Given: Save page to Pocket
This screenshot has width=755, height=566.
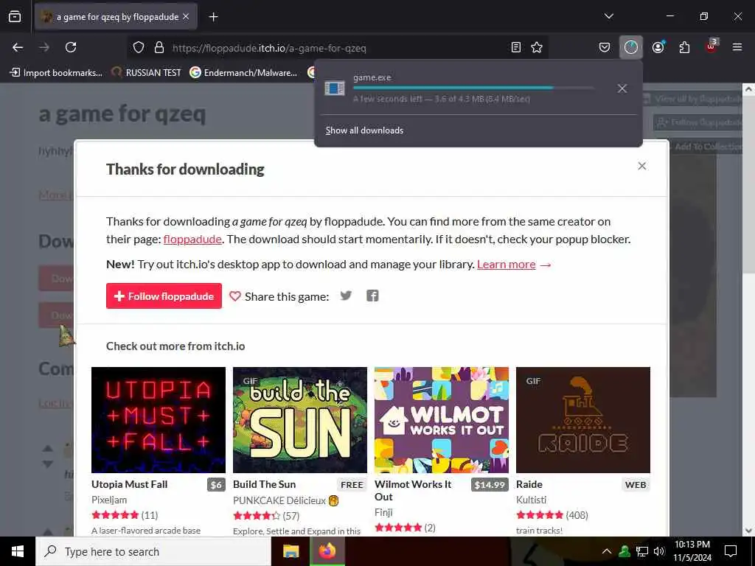Looking at the screenshot, I should coord(605,47).
